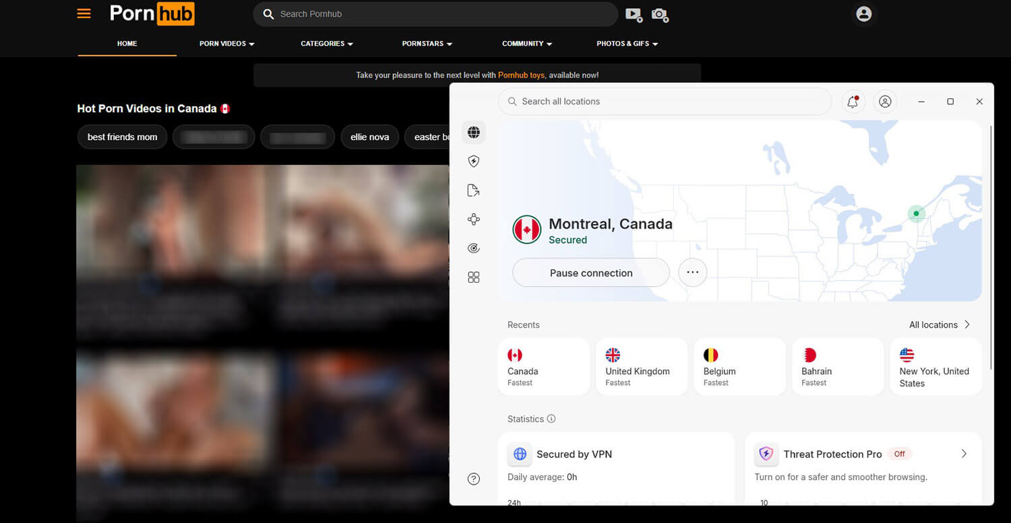Minimize the VPN window

tap(921, 102)
